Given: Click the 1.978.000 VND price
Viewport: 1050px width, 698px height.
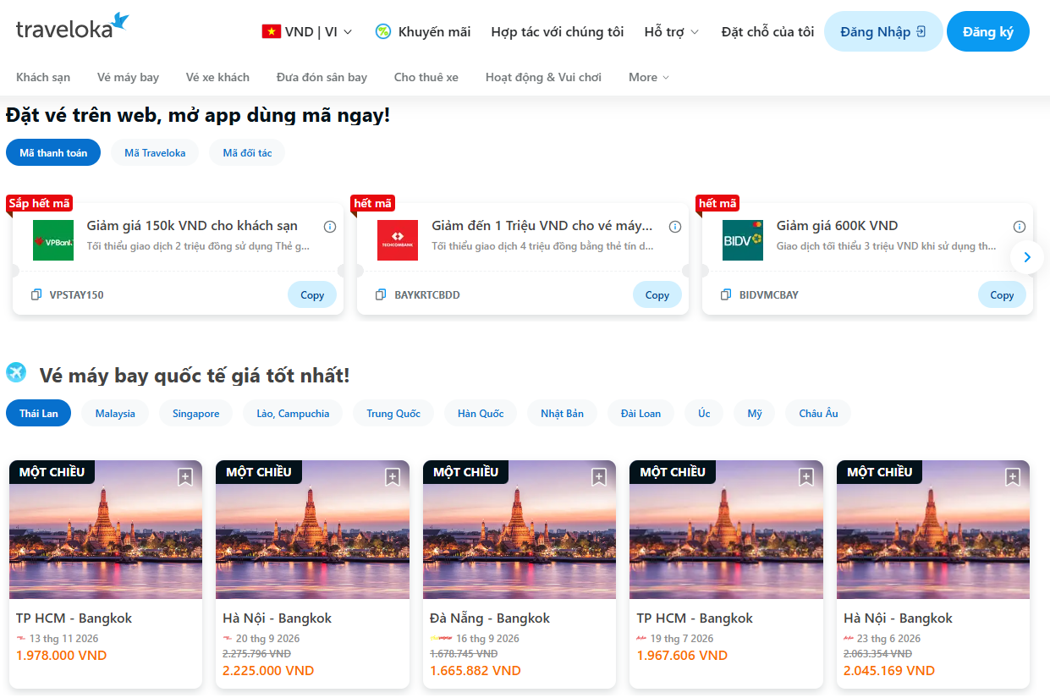Looking at the screenshot, I should (62, 655).
